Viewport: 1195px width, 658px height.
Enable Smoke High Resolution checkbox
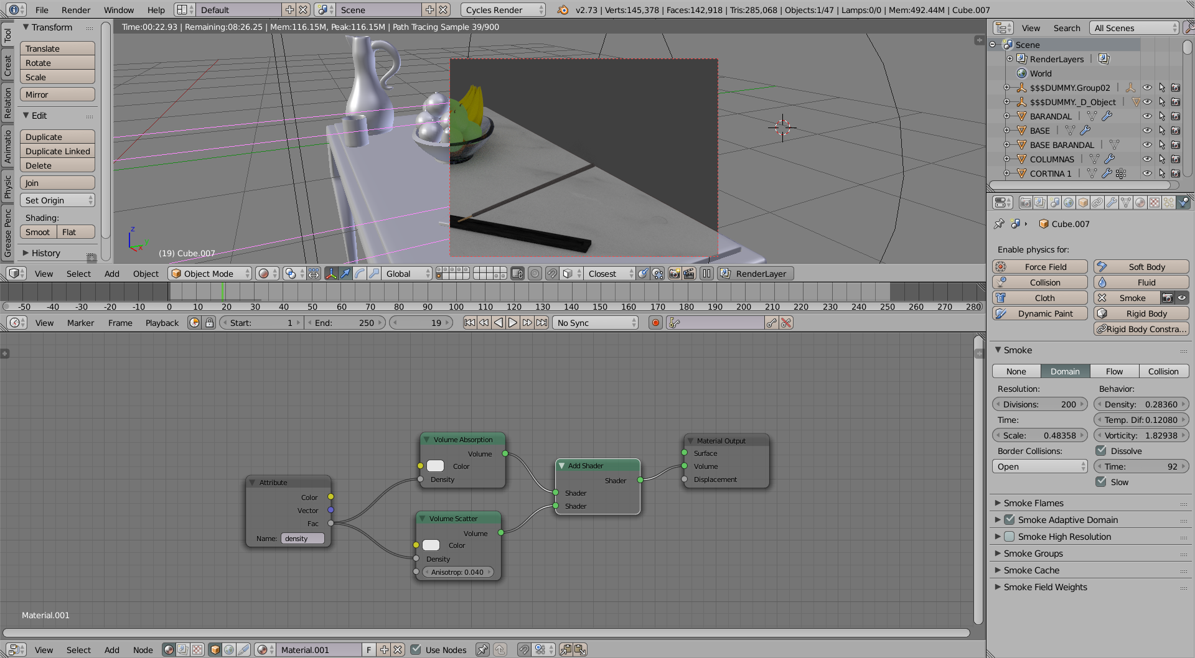tap(1010, 537)
